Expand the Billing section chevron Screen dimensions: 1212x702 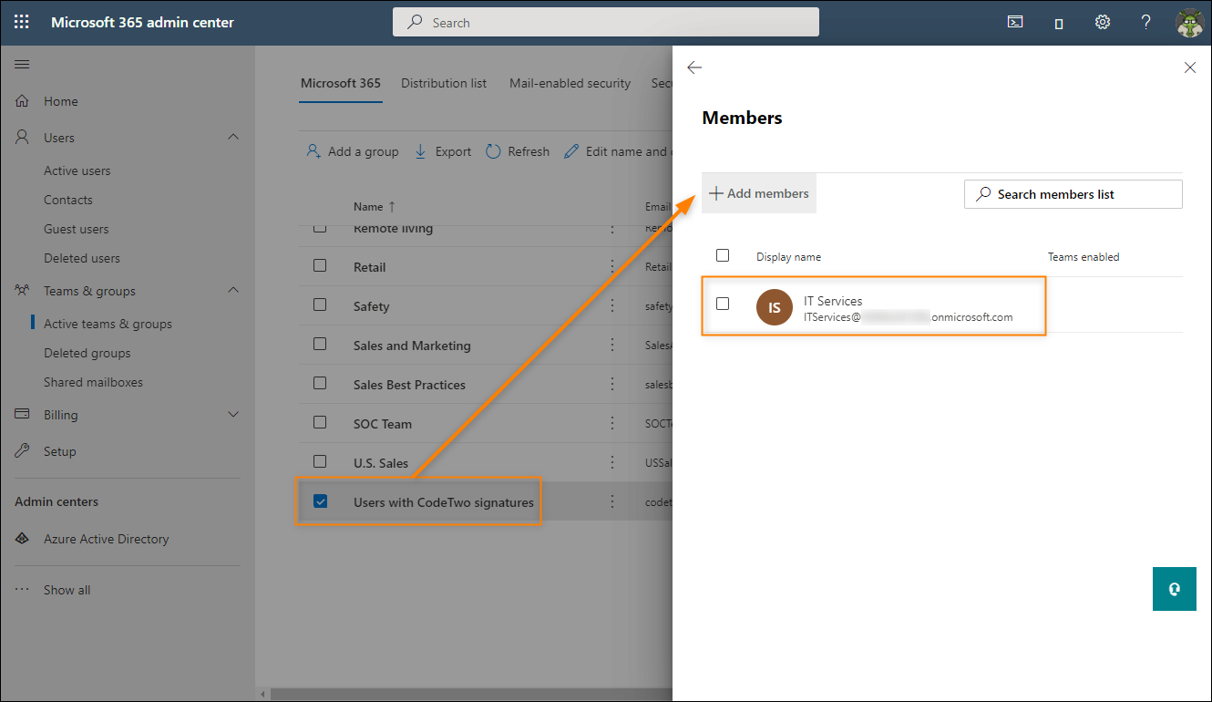pyautogui.click(x=233, y=415)
